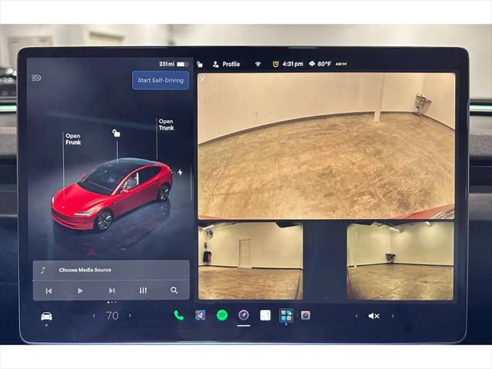Screen dimensions: 492x369
Task: Open the dashcam icon in the dock
Action: click(x=306, y=315)
